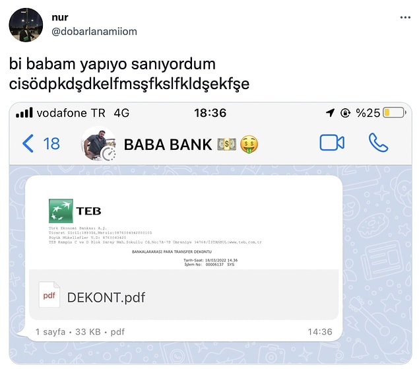Screen dimensions: 419x369
Task: Open the three-dot tweet options menu
Action: click(405, 18)
